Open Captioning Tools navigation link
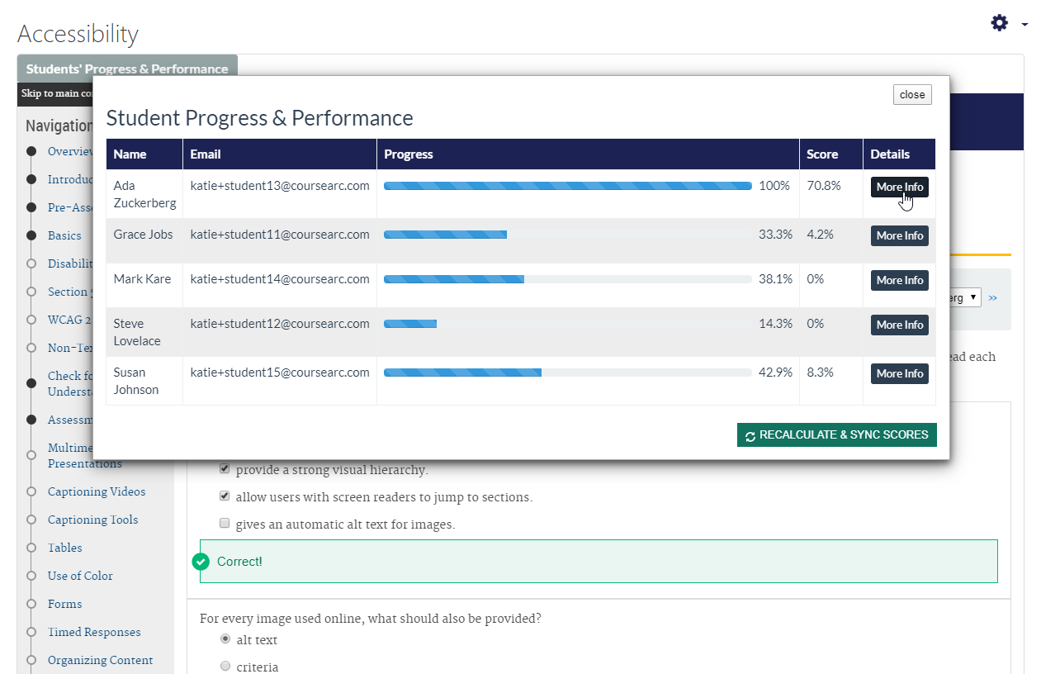 point(93,520)
